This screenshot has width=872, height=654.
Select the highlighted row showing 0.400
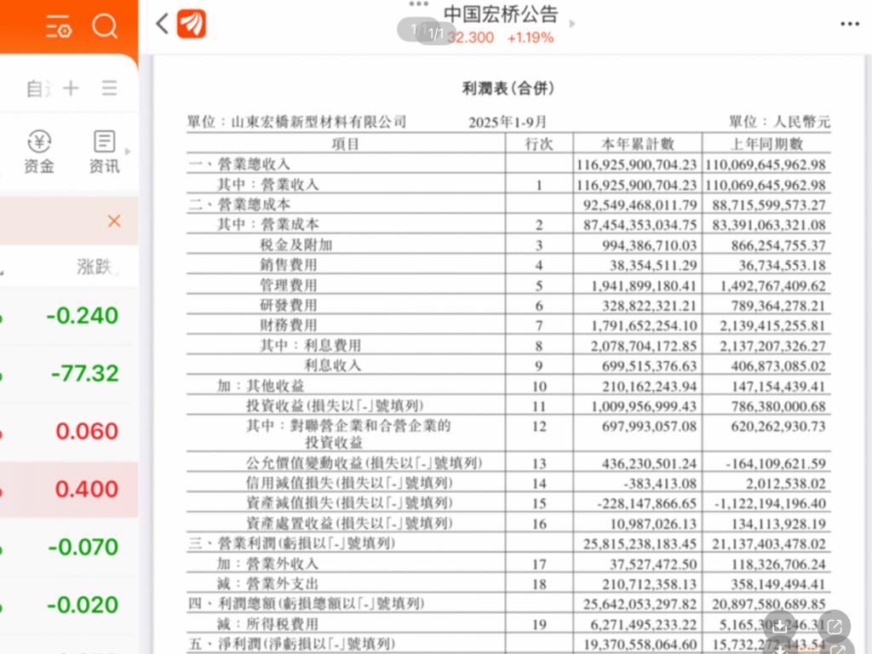click(69, 489)
